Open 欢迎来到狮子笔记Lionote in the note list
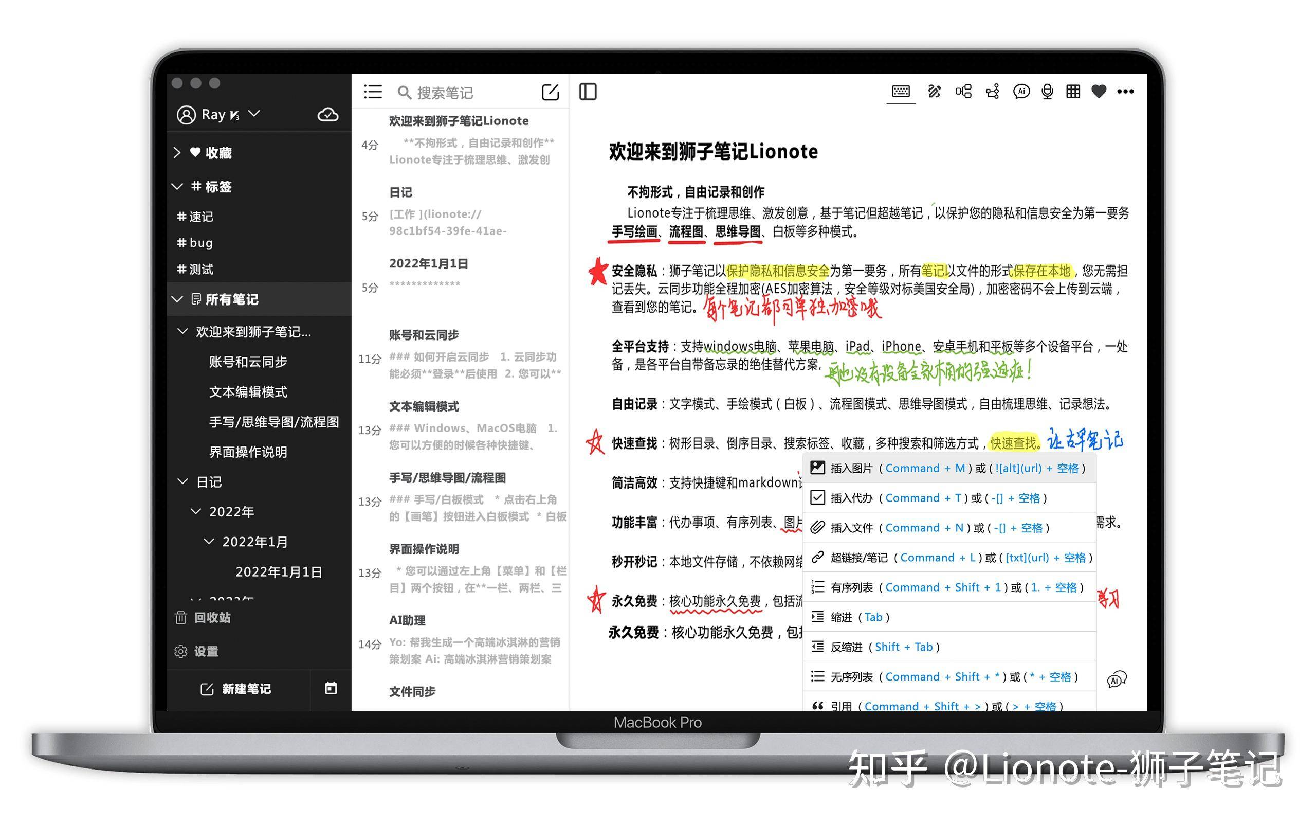Viewport: 1316px width, 823px height. [x=461, y=140]
